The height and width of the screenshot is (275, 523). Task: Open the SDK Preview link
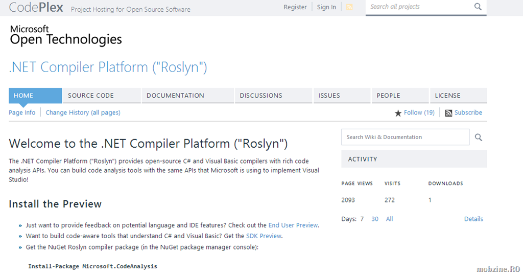click(264, 236)
